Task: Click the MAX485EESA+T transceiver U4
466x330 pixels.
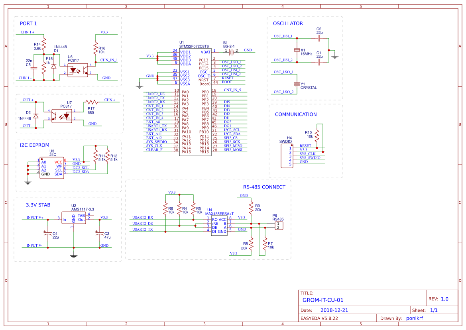Action: coord(219,225)
